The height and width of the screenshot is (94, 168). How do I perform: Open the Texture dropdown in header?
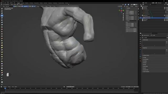[43, 6]
